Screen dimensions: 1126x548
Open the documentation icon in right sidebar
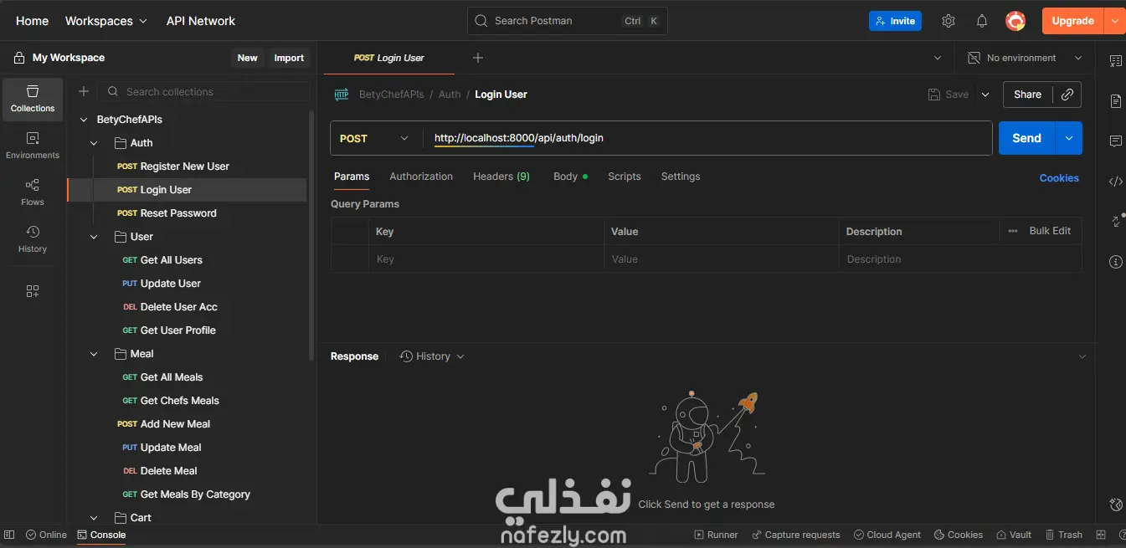pyautogui.click(x=1115, y=101)
